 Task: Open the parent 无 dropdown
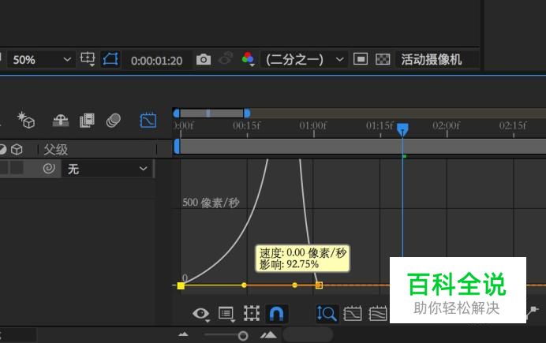pos(107,169)
